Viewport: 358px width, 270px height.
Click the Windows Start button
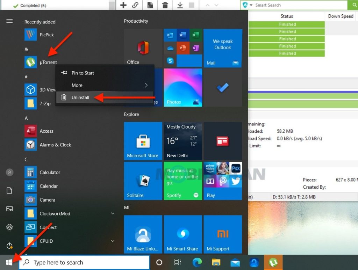[x=9, y=262]
